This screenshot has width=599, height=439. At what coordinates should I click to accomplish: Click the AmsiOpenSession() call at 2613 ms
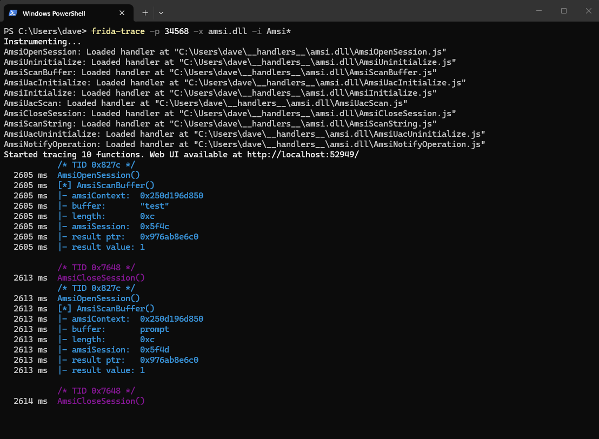pos(98,298)
